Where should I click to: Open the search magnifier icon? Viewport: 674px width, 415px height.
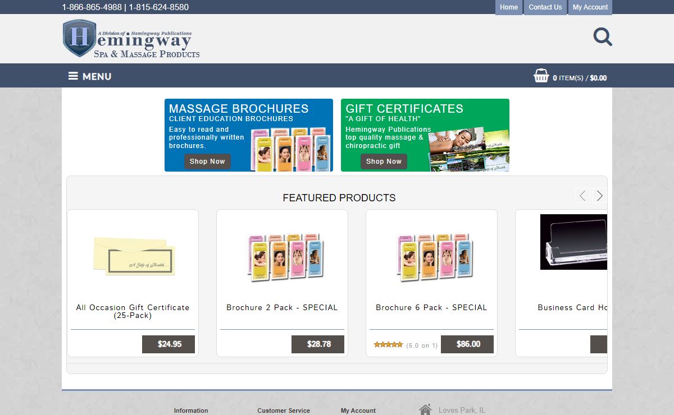603,37
